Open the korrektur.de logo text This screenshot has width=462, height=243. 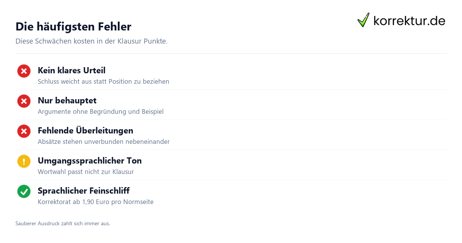click(x=409, y=20)
